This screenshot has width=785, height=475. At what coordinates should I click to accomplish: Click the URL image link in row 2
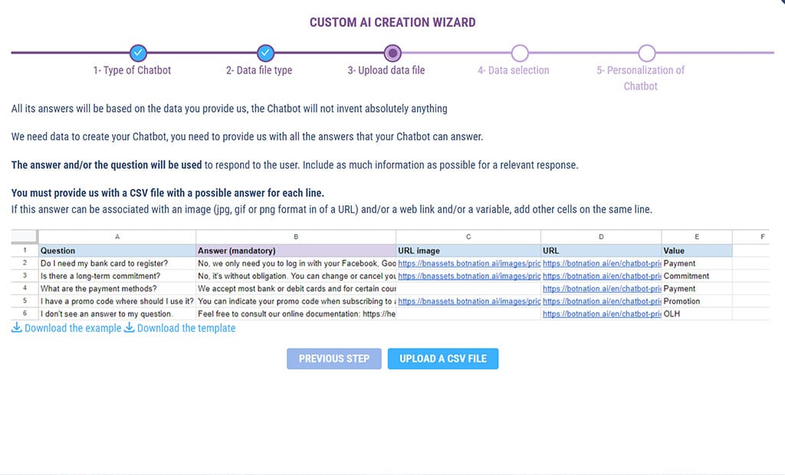[468, 264]
